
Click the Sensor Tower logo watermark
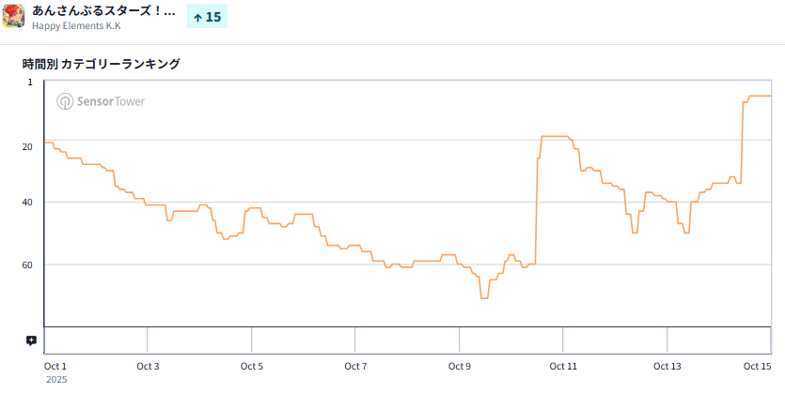pyautogui.click(x=101, y=101)
